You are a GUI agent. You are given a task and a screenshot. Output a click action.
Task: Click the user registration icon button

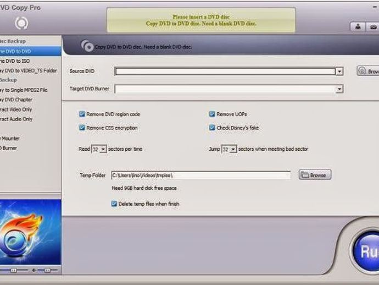coord(358,26)
